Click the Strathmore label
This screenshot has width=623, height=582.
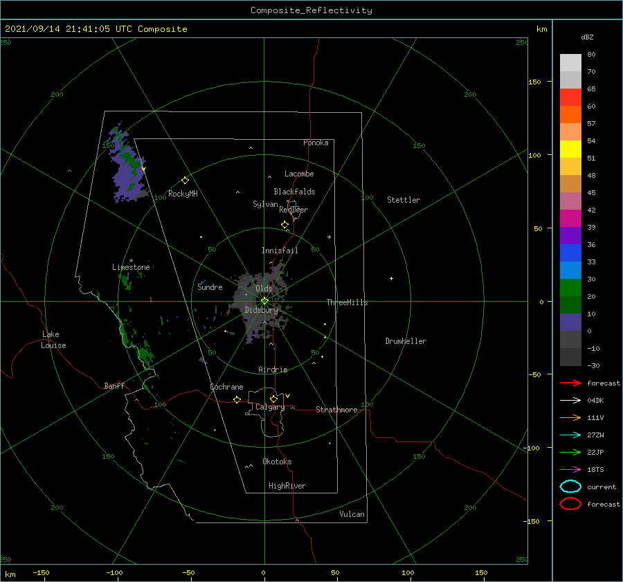coord(336,410)
